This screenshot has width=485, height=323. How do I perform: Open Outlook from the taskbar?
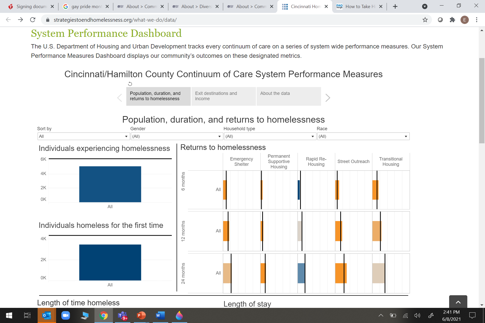pos(47,315)
